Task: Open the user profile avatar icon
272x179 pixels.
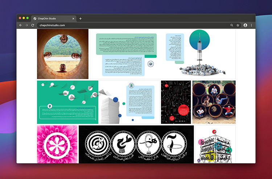Action: coord(246,25)
